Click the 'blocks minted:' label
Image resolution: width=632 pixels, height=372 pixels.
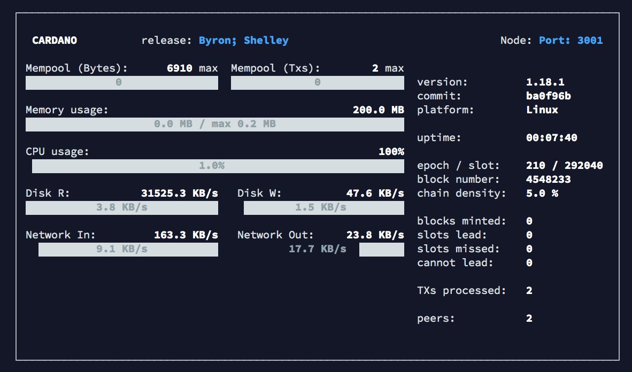pos(461,221)
